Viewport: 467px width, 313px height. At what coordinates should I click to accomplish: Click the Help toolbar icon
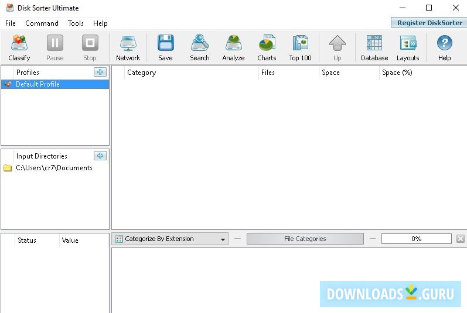pyautogui.click(x=444, y=47)
